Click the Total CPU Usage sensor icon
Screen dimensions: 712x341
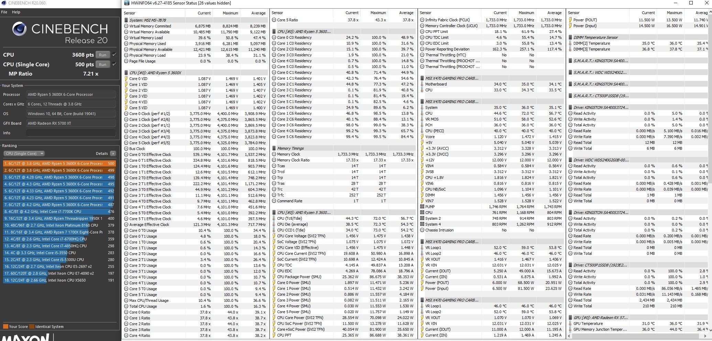[126, 306]
